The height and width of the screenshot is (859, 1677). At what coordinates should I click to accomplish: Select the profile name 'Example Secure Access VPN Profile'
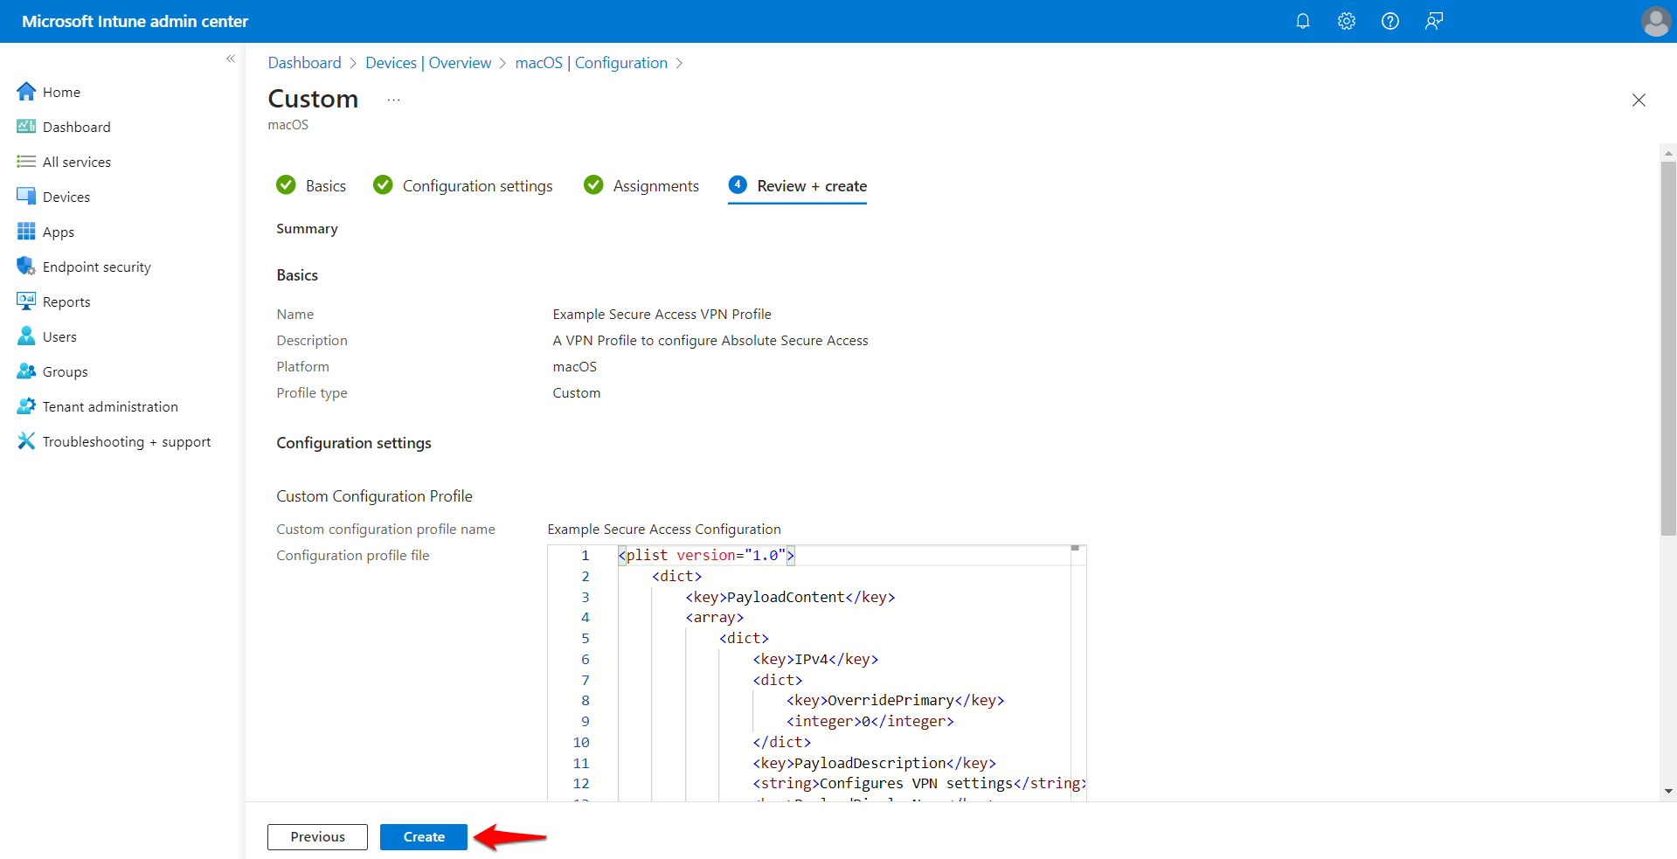click(x=662, y=315)
